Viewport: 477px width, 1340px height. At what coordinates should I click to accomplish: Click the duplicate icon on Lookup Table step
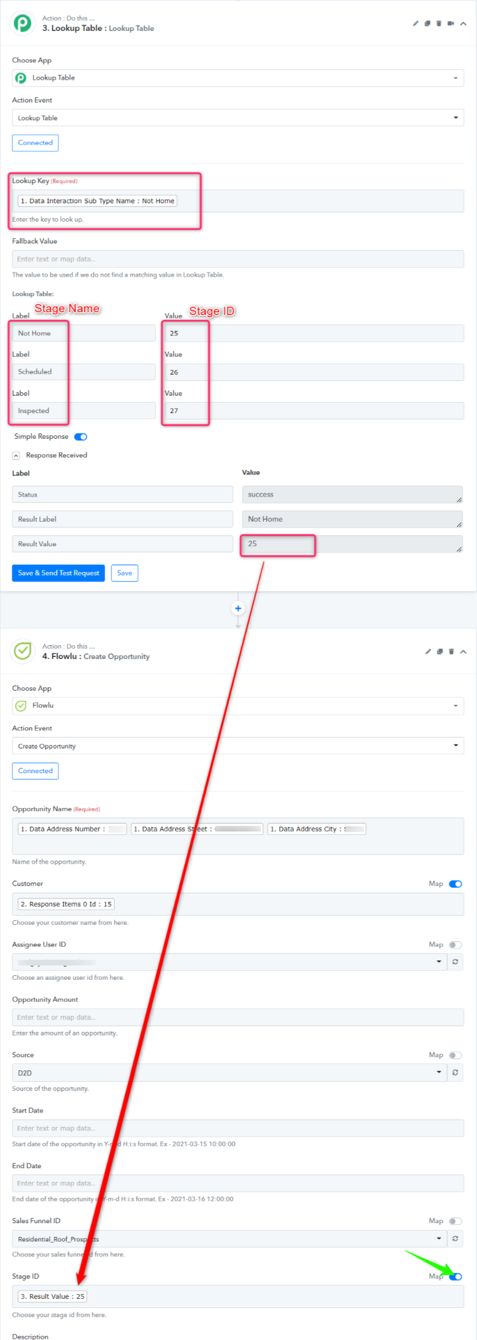pos(427,23)
